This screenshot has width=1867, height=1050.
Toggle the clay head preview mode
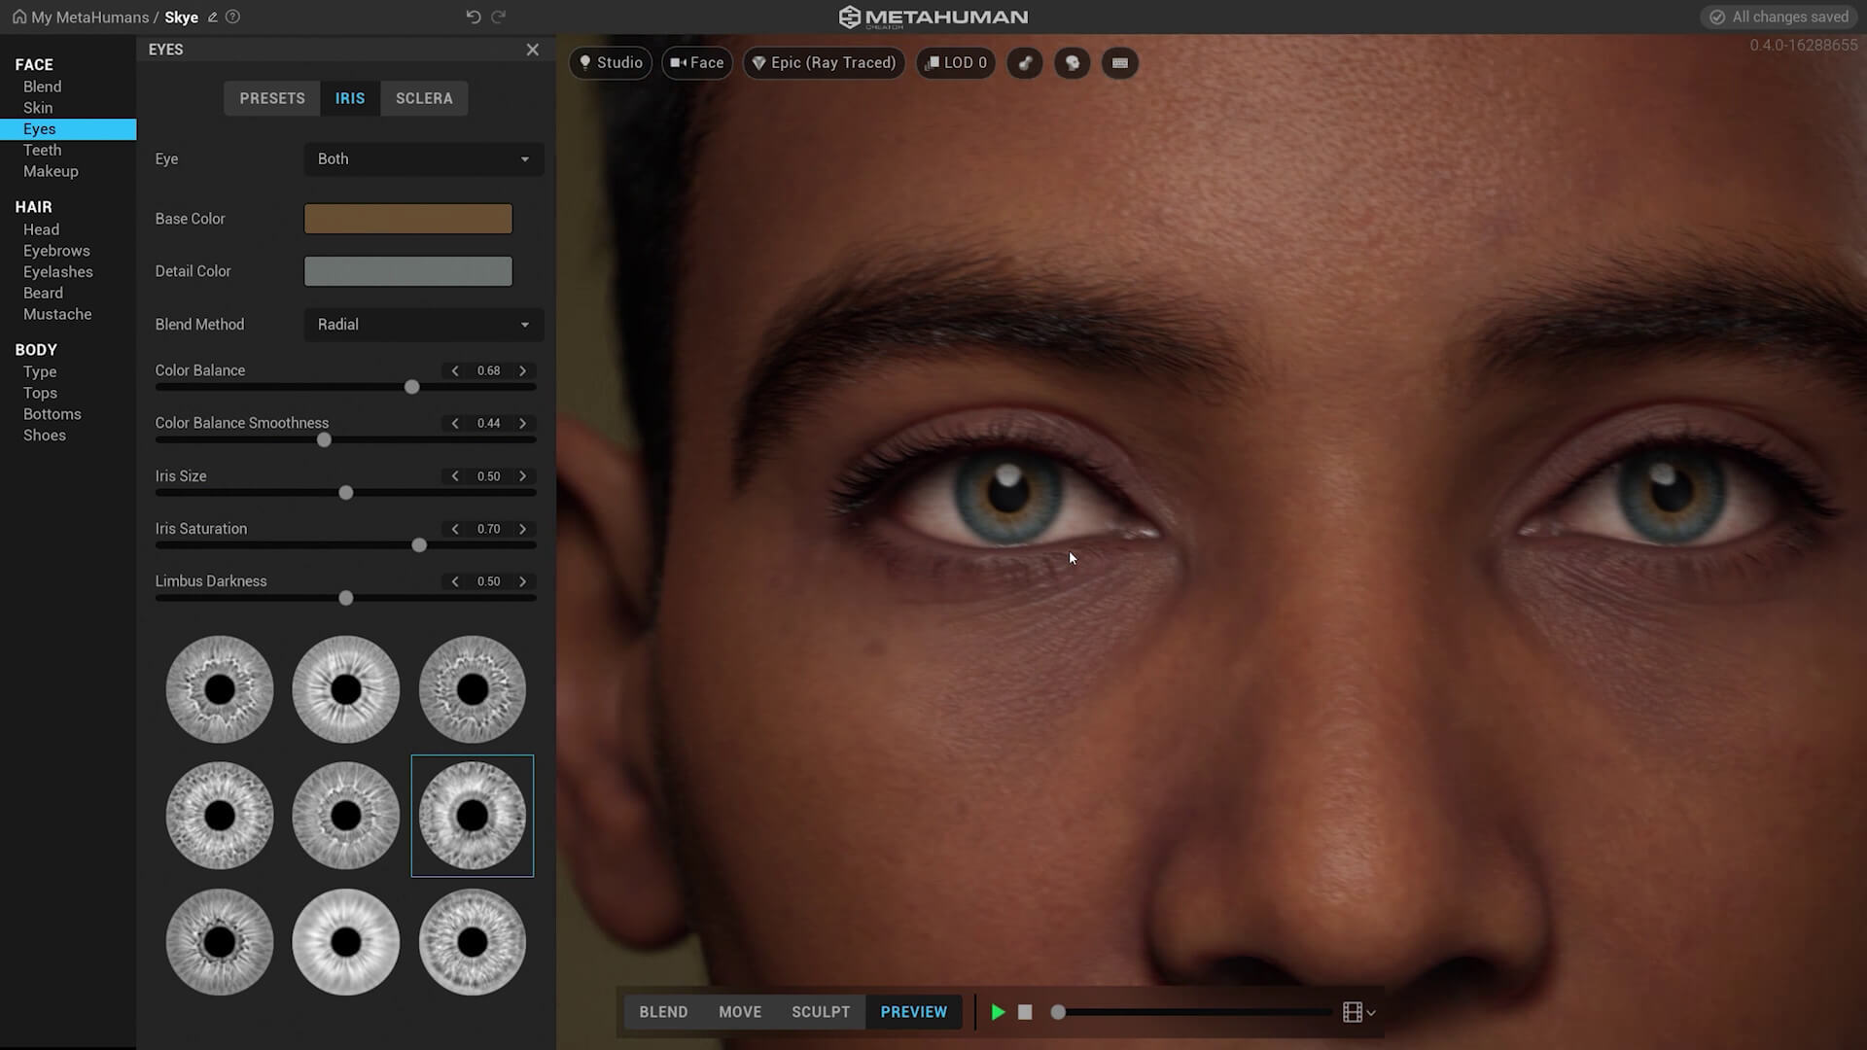(1072, 62)
